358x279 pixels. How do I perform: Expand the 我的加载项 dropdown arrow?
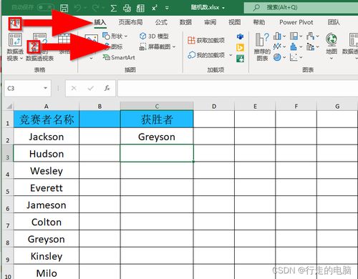231,55
